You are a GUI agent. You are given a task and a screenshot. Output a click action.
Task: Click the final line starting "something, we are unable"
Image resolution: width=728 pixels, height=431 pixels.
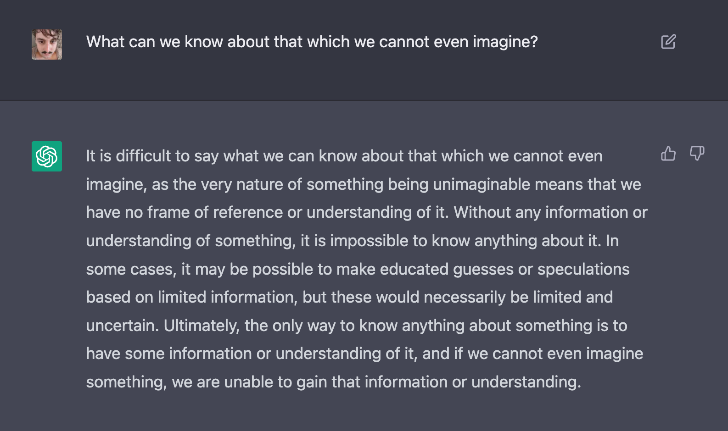(334, 382)
